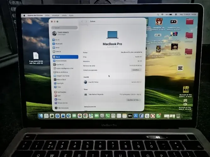
Task: Open Som settings in sidebar
Action: 58,96
